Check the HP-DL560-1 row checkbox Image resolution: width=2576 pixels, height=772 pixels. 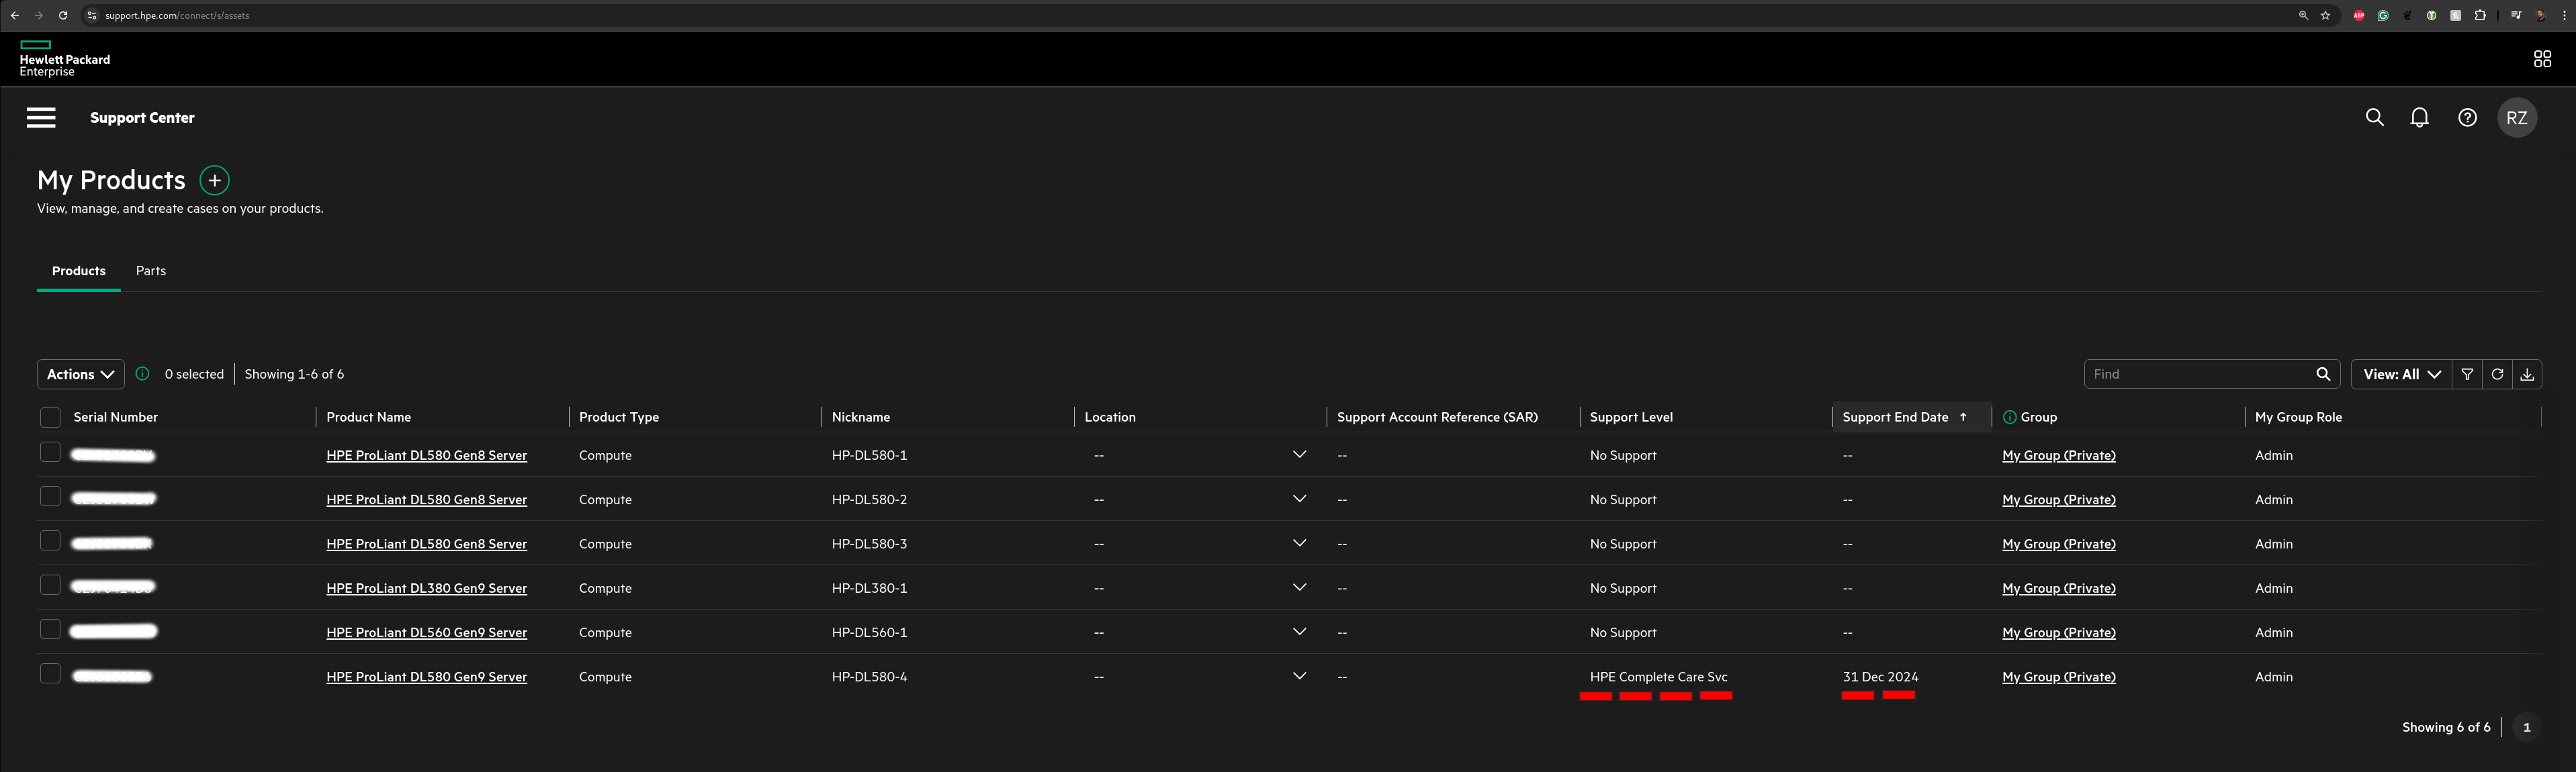click(x=50, y=629)
